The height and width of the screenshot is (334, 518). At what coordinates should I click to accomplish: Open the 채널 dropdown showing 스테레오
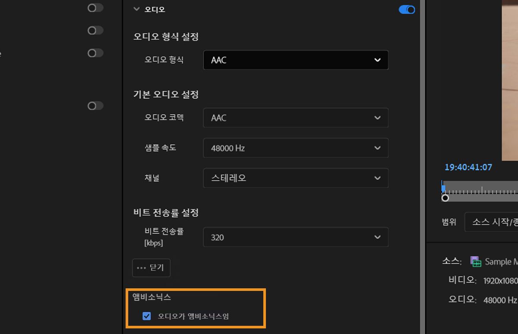tap(296, 178)
